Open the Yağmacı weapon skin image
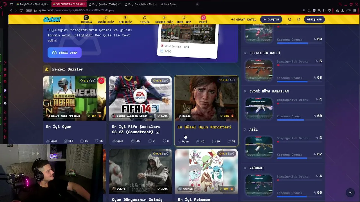The width and height of the screenshot is (360, 202). (x=259, y=185)
